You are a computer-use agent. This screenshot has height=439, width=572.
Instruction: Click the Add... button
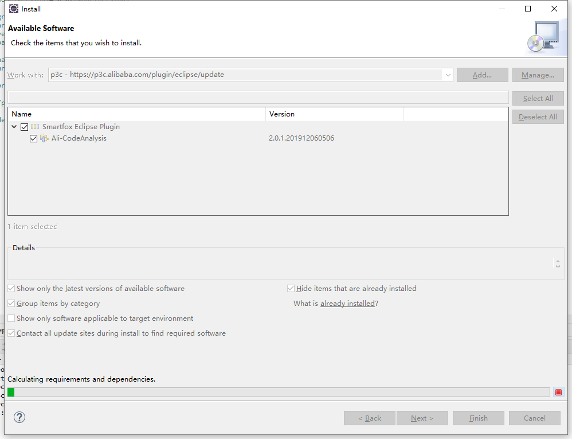482,75
